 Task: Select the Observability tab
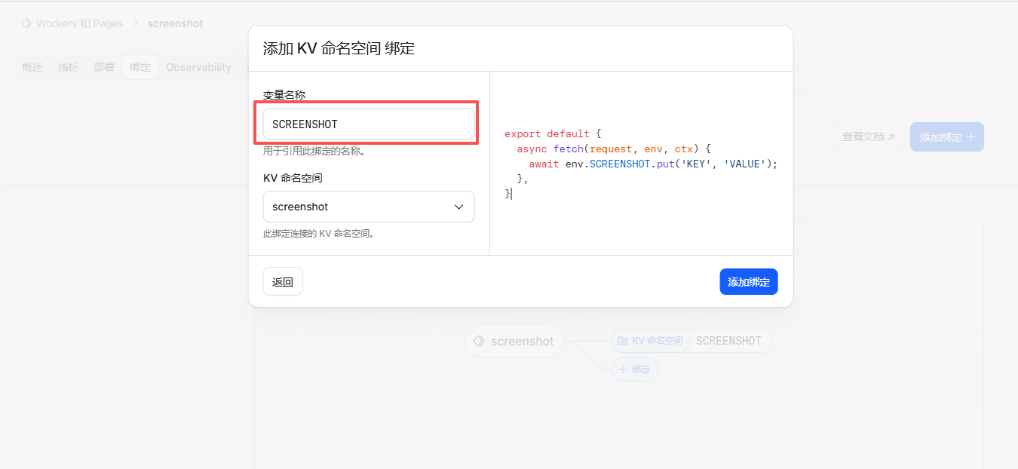click(x=198, y=67)
